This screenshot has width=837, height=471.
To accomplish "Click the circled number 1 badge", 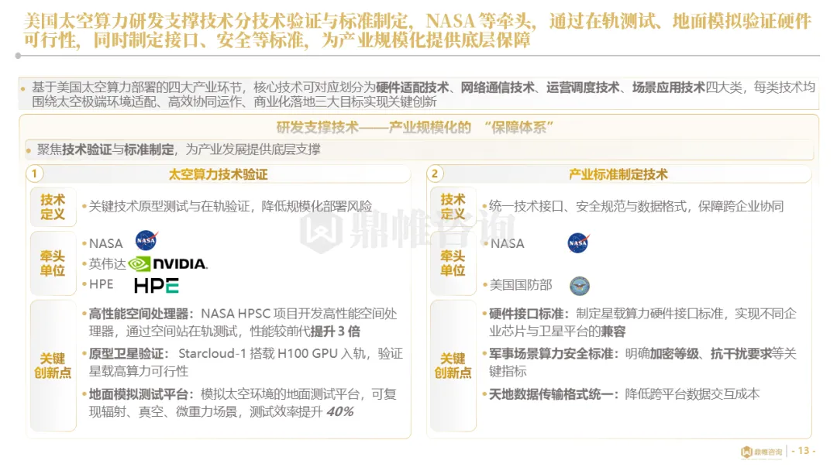I will [x=35, y=174].
